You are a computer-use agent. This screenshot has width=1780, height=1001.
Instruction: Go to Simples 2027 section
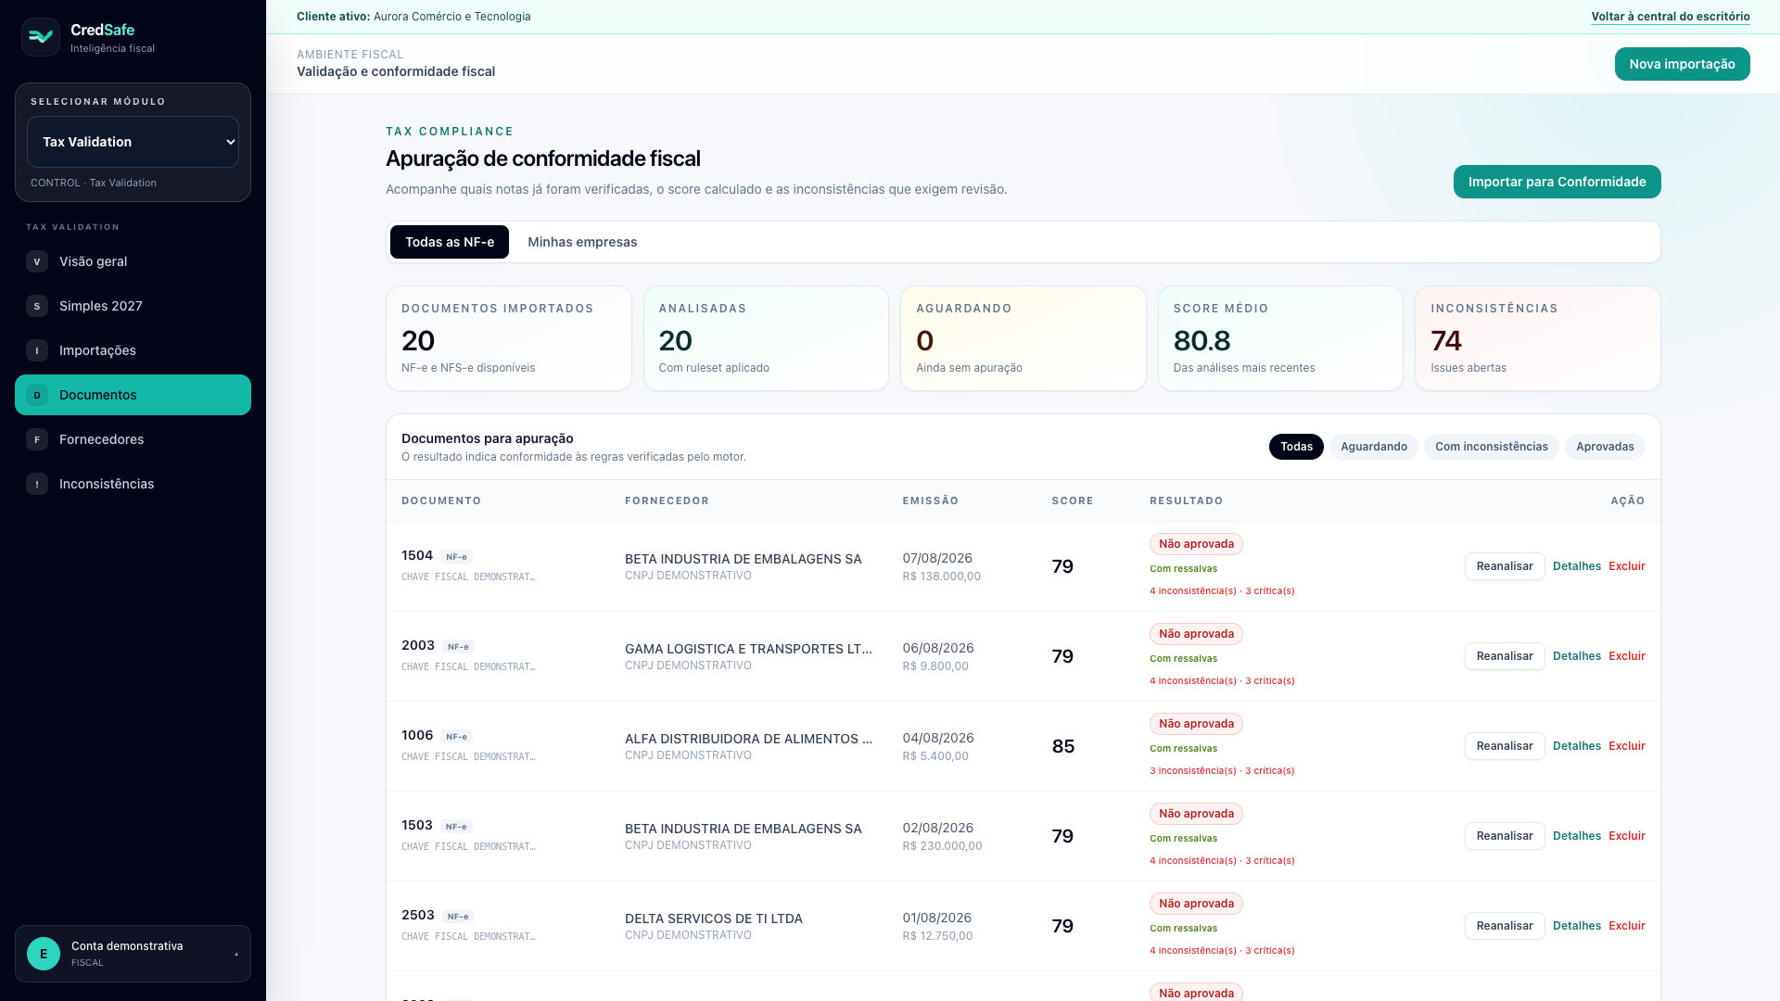coord(133,306)
